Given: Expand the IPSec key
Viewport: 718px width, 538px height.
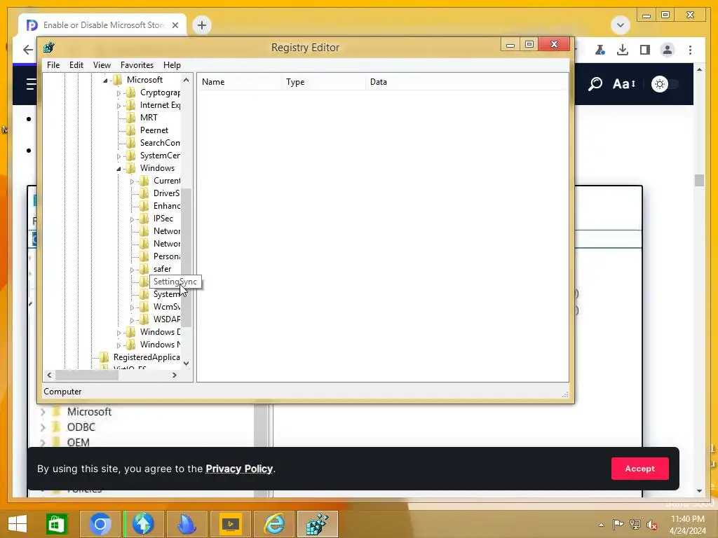Looking at the screenshot, I should point(132,219).
